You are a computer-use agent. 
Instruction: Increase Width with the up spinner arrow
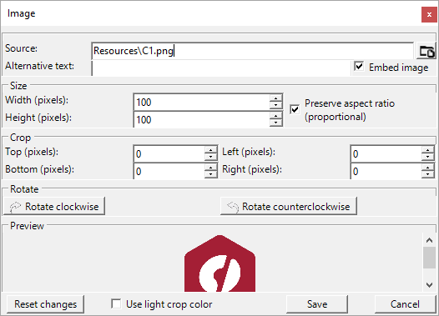point(275,98)
